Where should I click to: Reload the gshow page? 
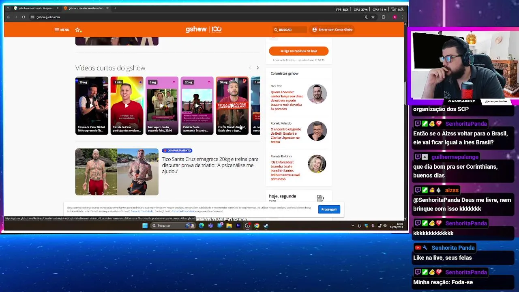coord(24,17)
